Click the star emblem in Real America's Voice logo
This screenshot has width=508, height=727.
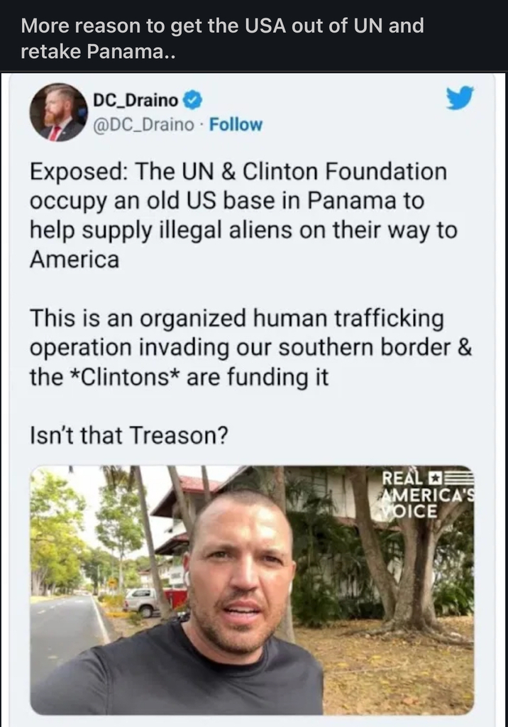click(x=435, y=476)
